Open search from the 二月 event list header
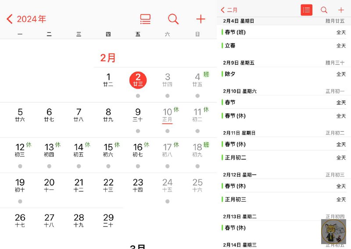Viewport: 351px width, 249px height. click(324, 10)
